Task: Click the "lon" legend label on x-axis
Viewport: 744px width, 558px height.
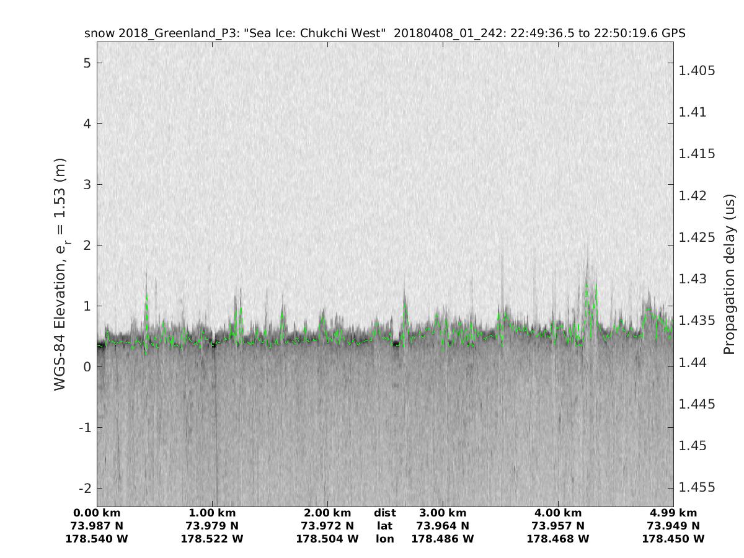Action: pos(385,539)
